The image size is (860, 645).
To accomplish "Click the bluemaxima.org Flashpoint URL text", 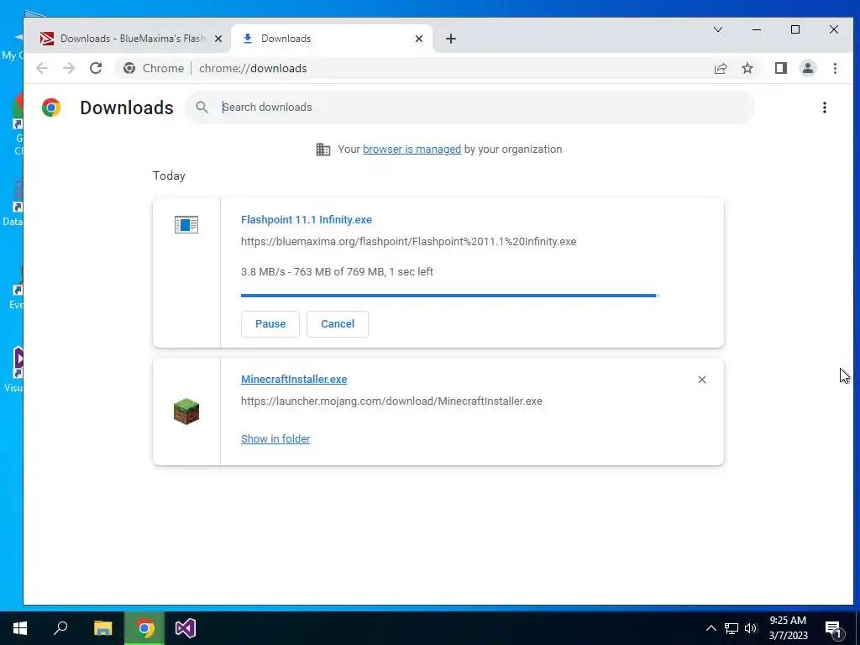I will (x=409, y=241).
